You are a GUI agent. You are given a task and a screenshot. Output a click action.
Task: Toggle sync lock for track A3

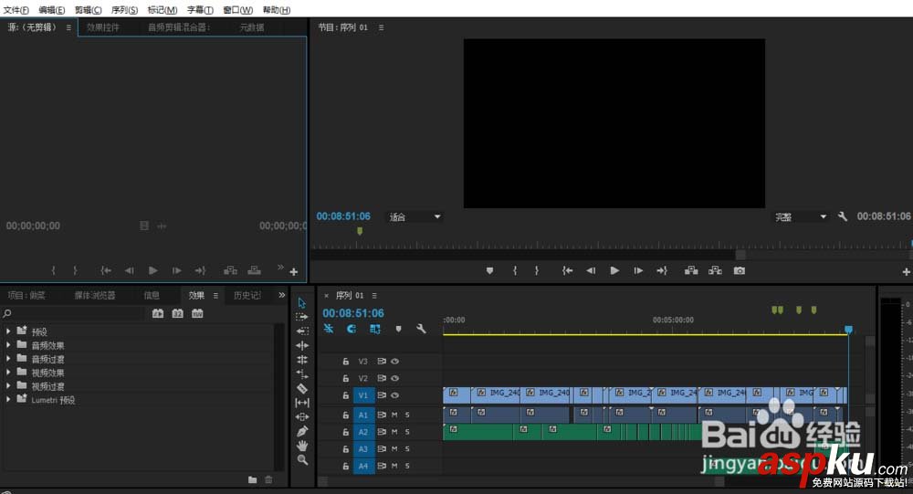[x=382, y=449]
